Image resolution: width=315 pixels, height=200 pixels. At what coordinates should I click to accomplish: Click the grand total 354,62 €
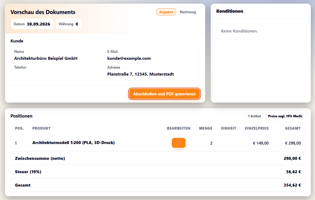[292, 185]
